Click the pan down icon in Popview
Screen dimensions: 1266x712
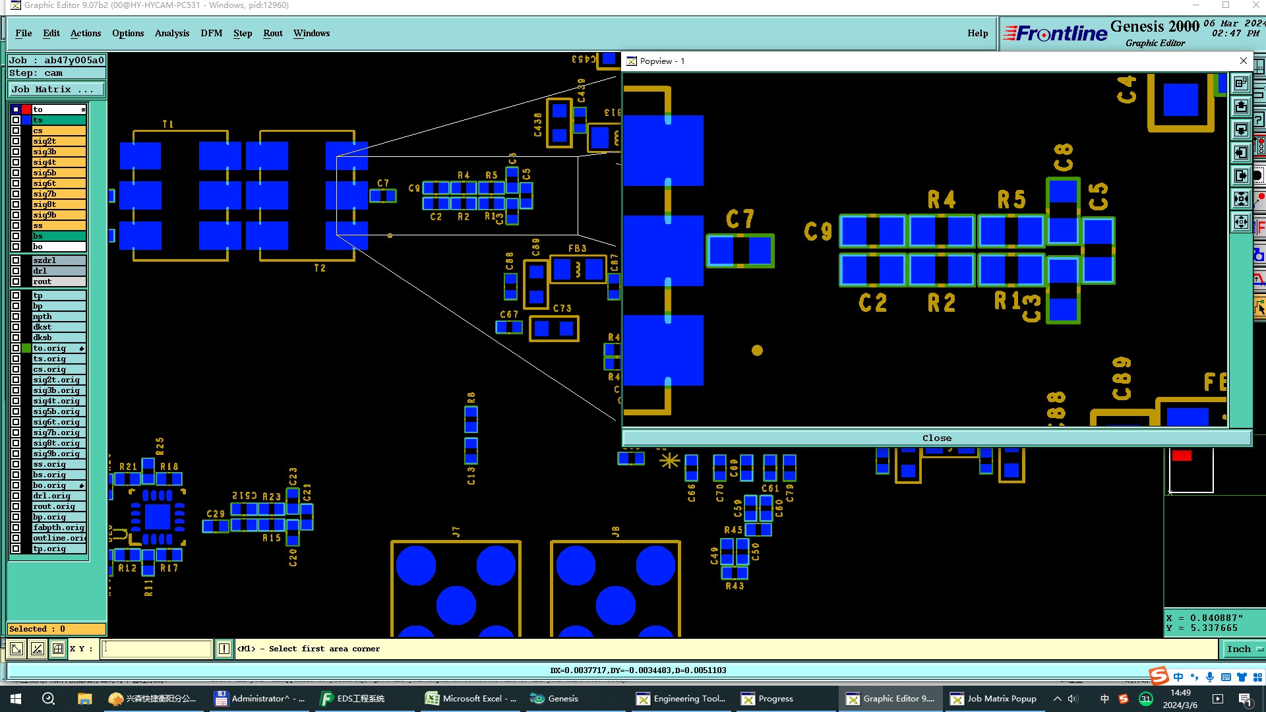[x=1241, y=130]
